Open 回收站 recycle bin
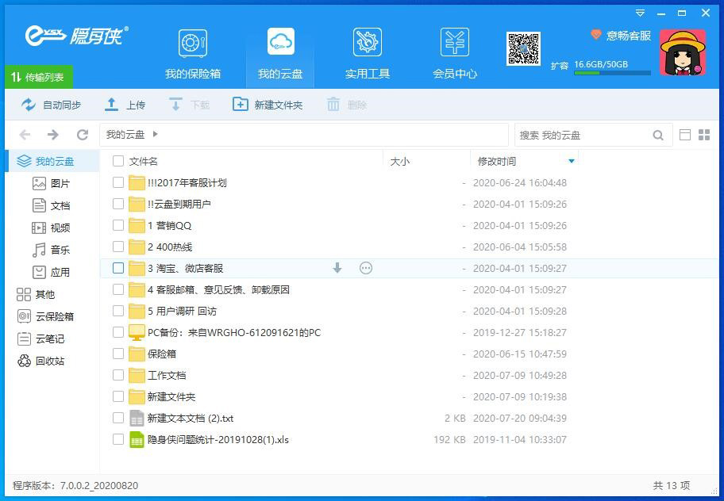724x501 pixels. coord(40,361)
